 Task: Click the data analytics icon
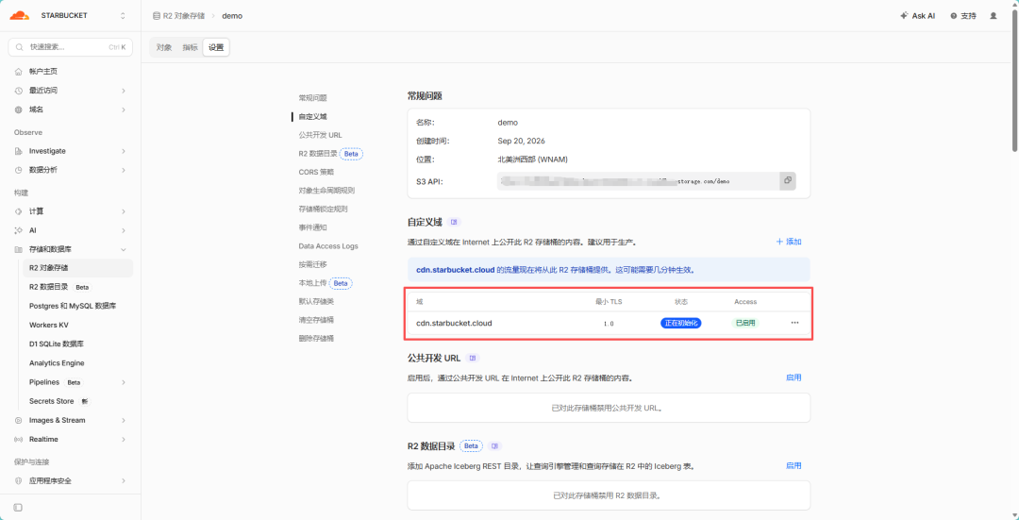pos(18,170)
